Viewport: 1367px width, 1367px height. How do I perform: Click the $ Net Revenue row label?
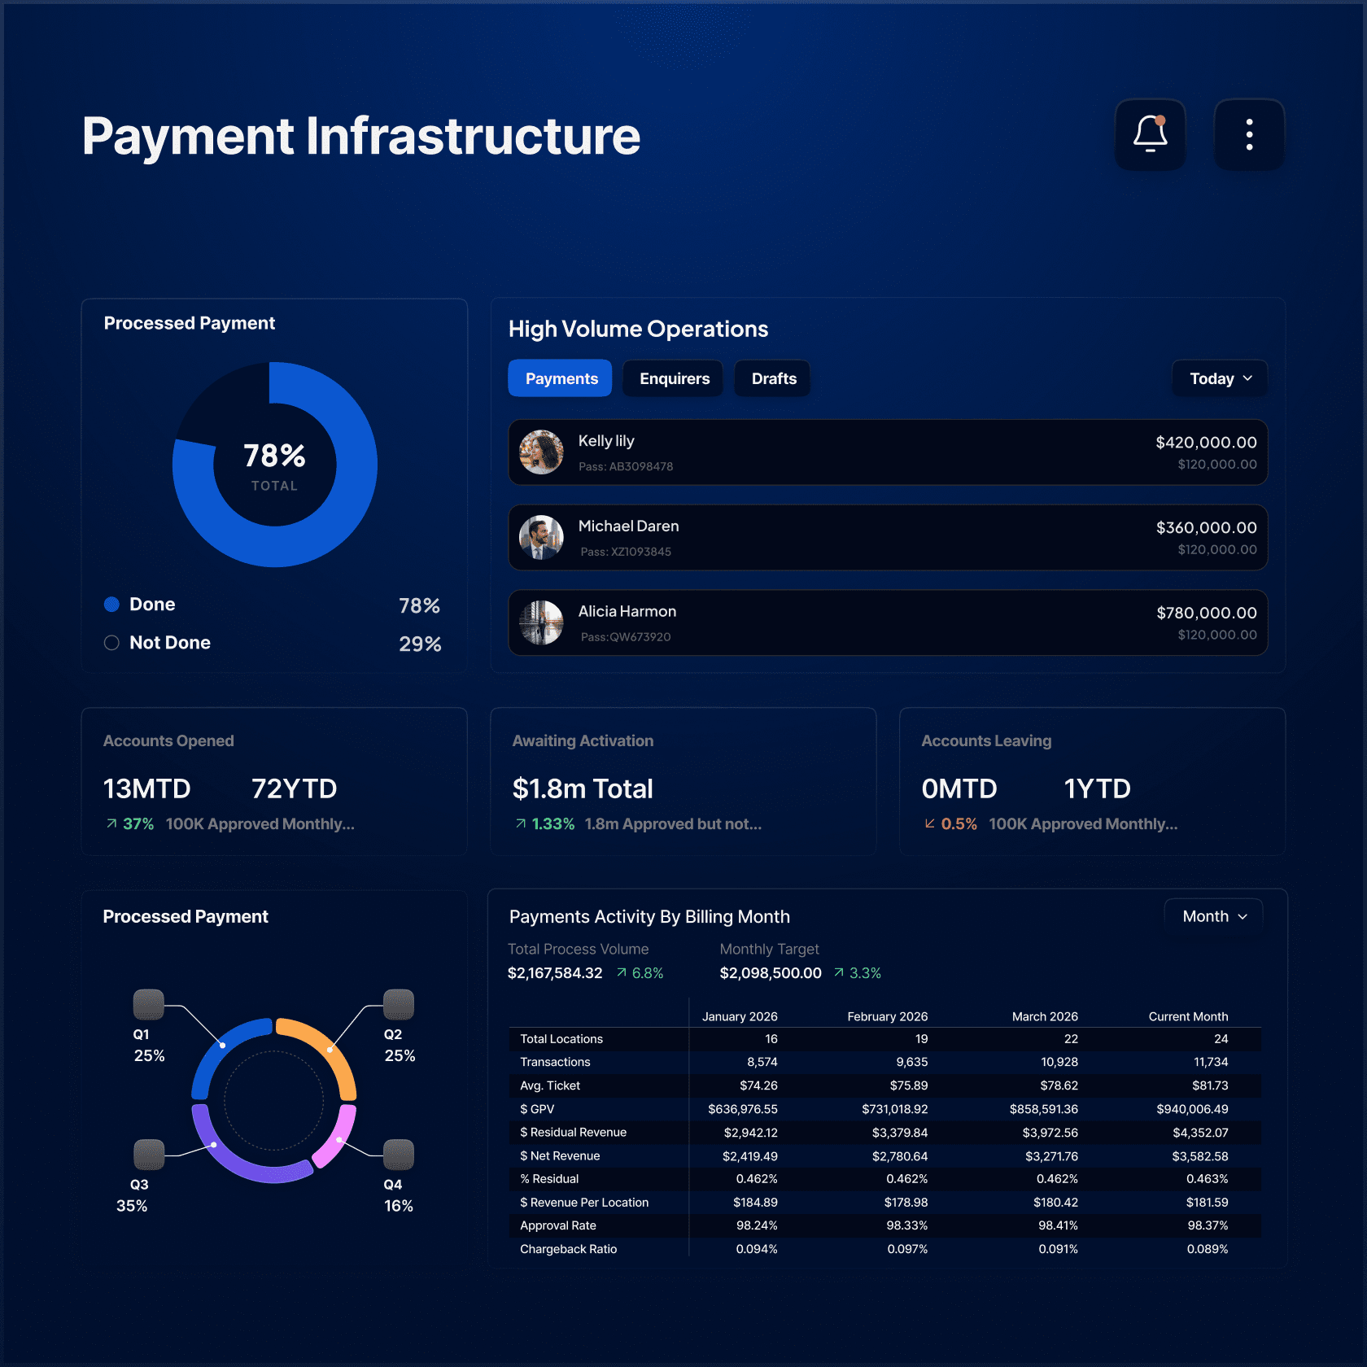[x=560, y=1155]
